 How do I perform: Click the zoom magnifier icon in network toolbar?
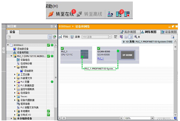tap(136, 37)
